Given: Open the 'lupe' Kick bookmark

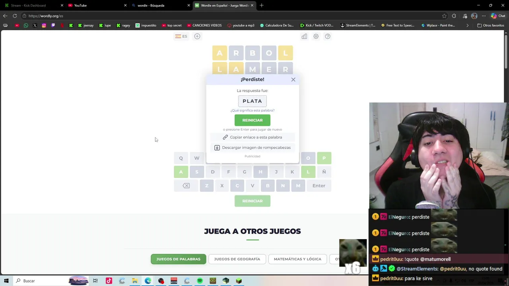Looking at the screenshot, I should [x=105, y=25].
